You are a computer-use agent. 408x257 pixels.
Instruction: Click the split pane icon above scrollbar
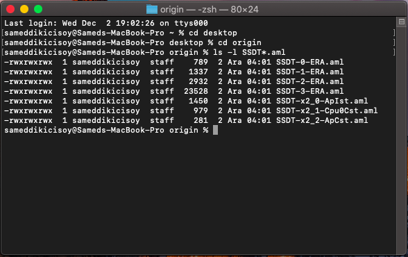coord(402,22)
